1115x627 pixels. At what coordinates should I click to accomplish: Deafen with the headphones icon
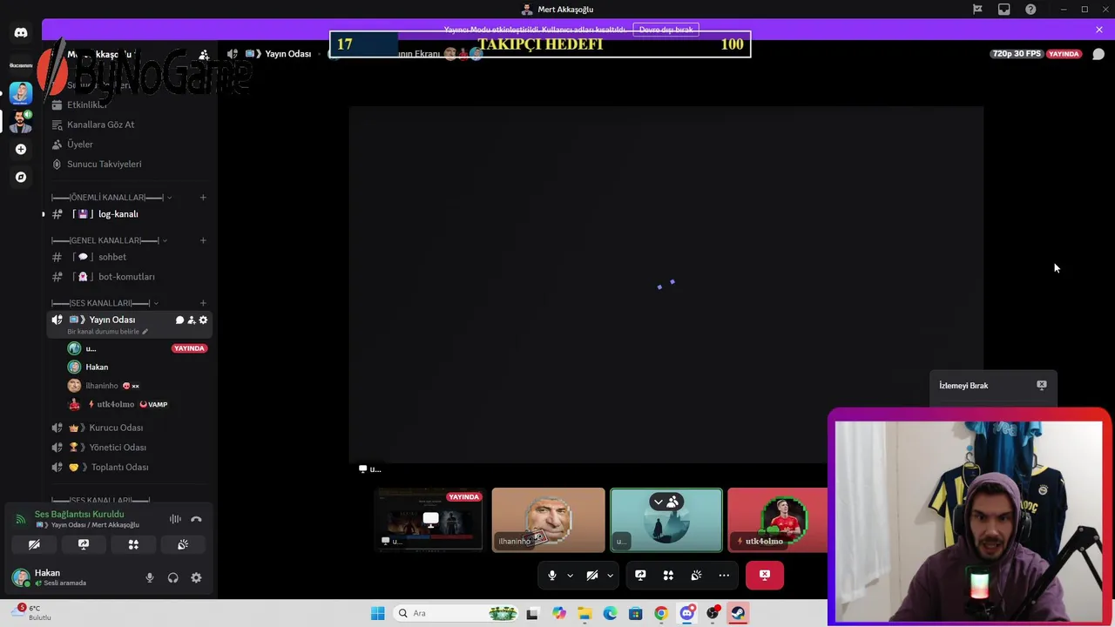[172, 577]
